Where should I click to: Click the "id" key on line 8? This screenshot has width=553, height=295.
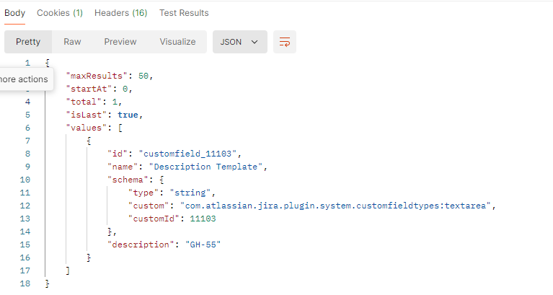point(117,154)
